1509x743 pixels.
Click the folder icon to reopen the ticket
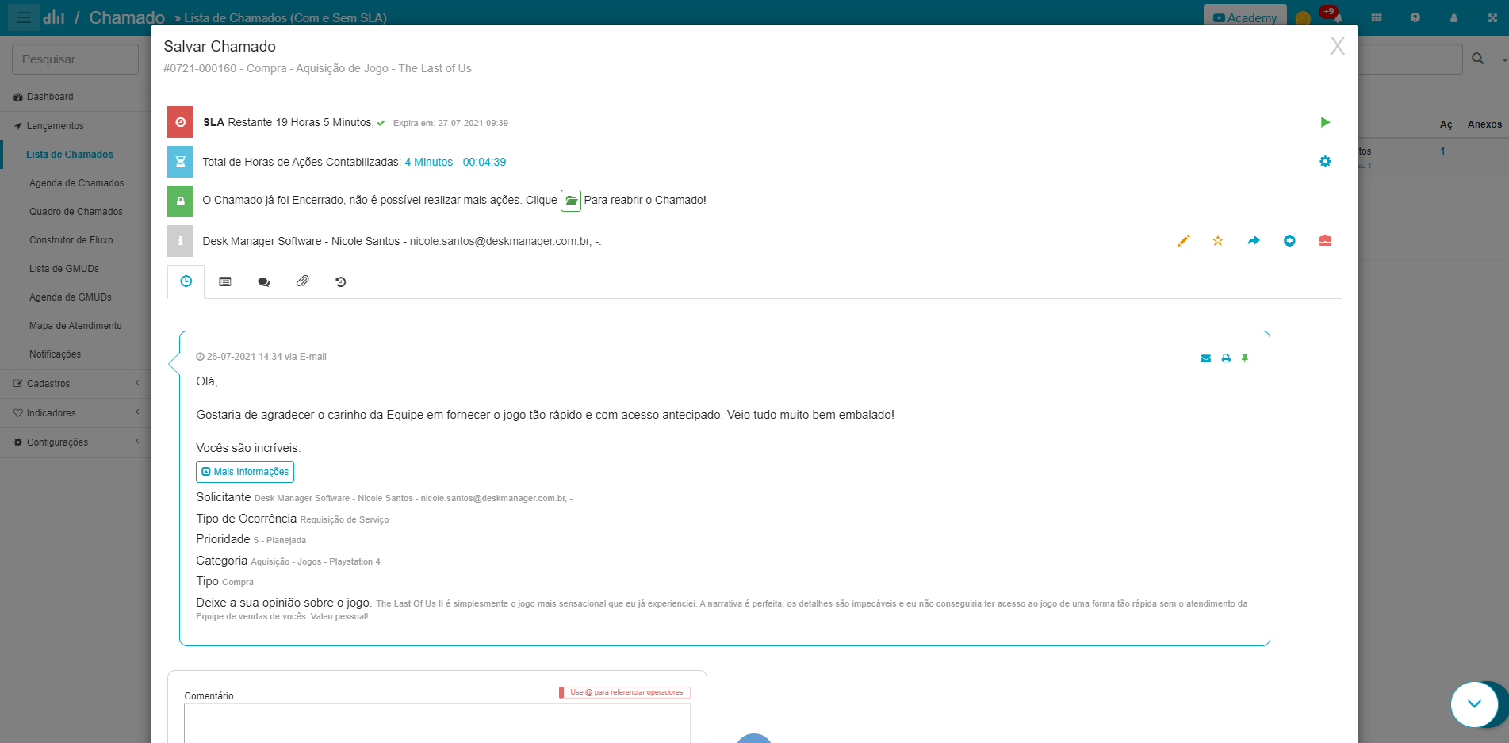(x=571, y=201)
